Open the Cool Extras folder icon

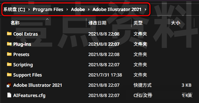pyautogui.click(x=9, y=33)
